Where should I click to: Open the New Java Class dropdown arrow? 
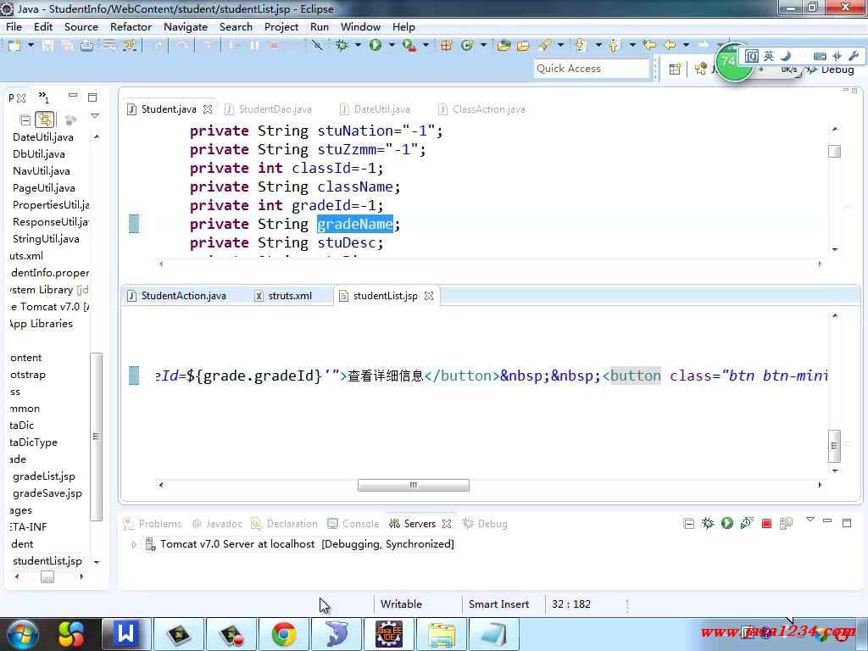point(483,46)
